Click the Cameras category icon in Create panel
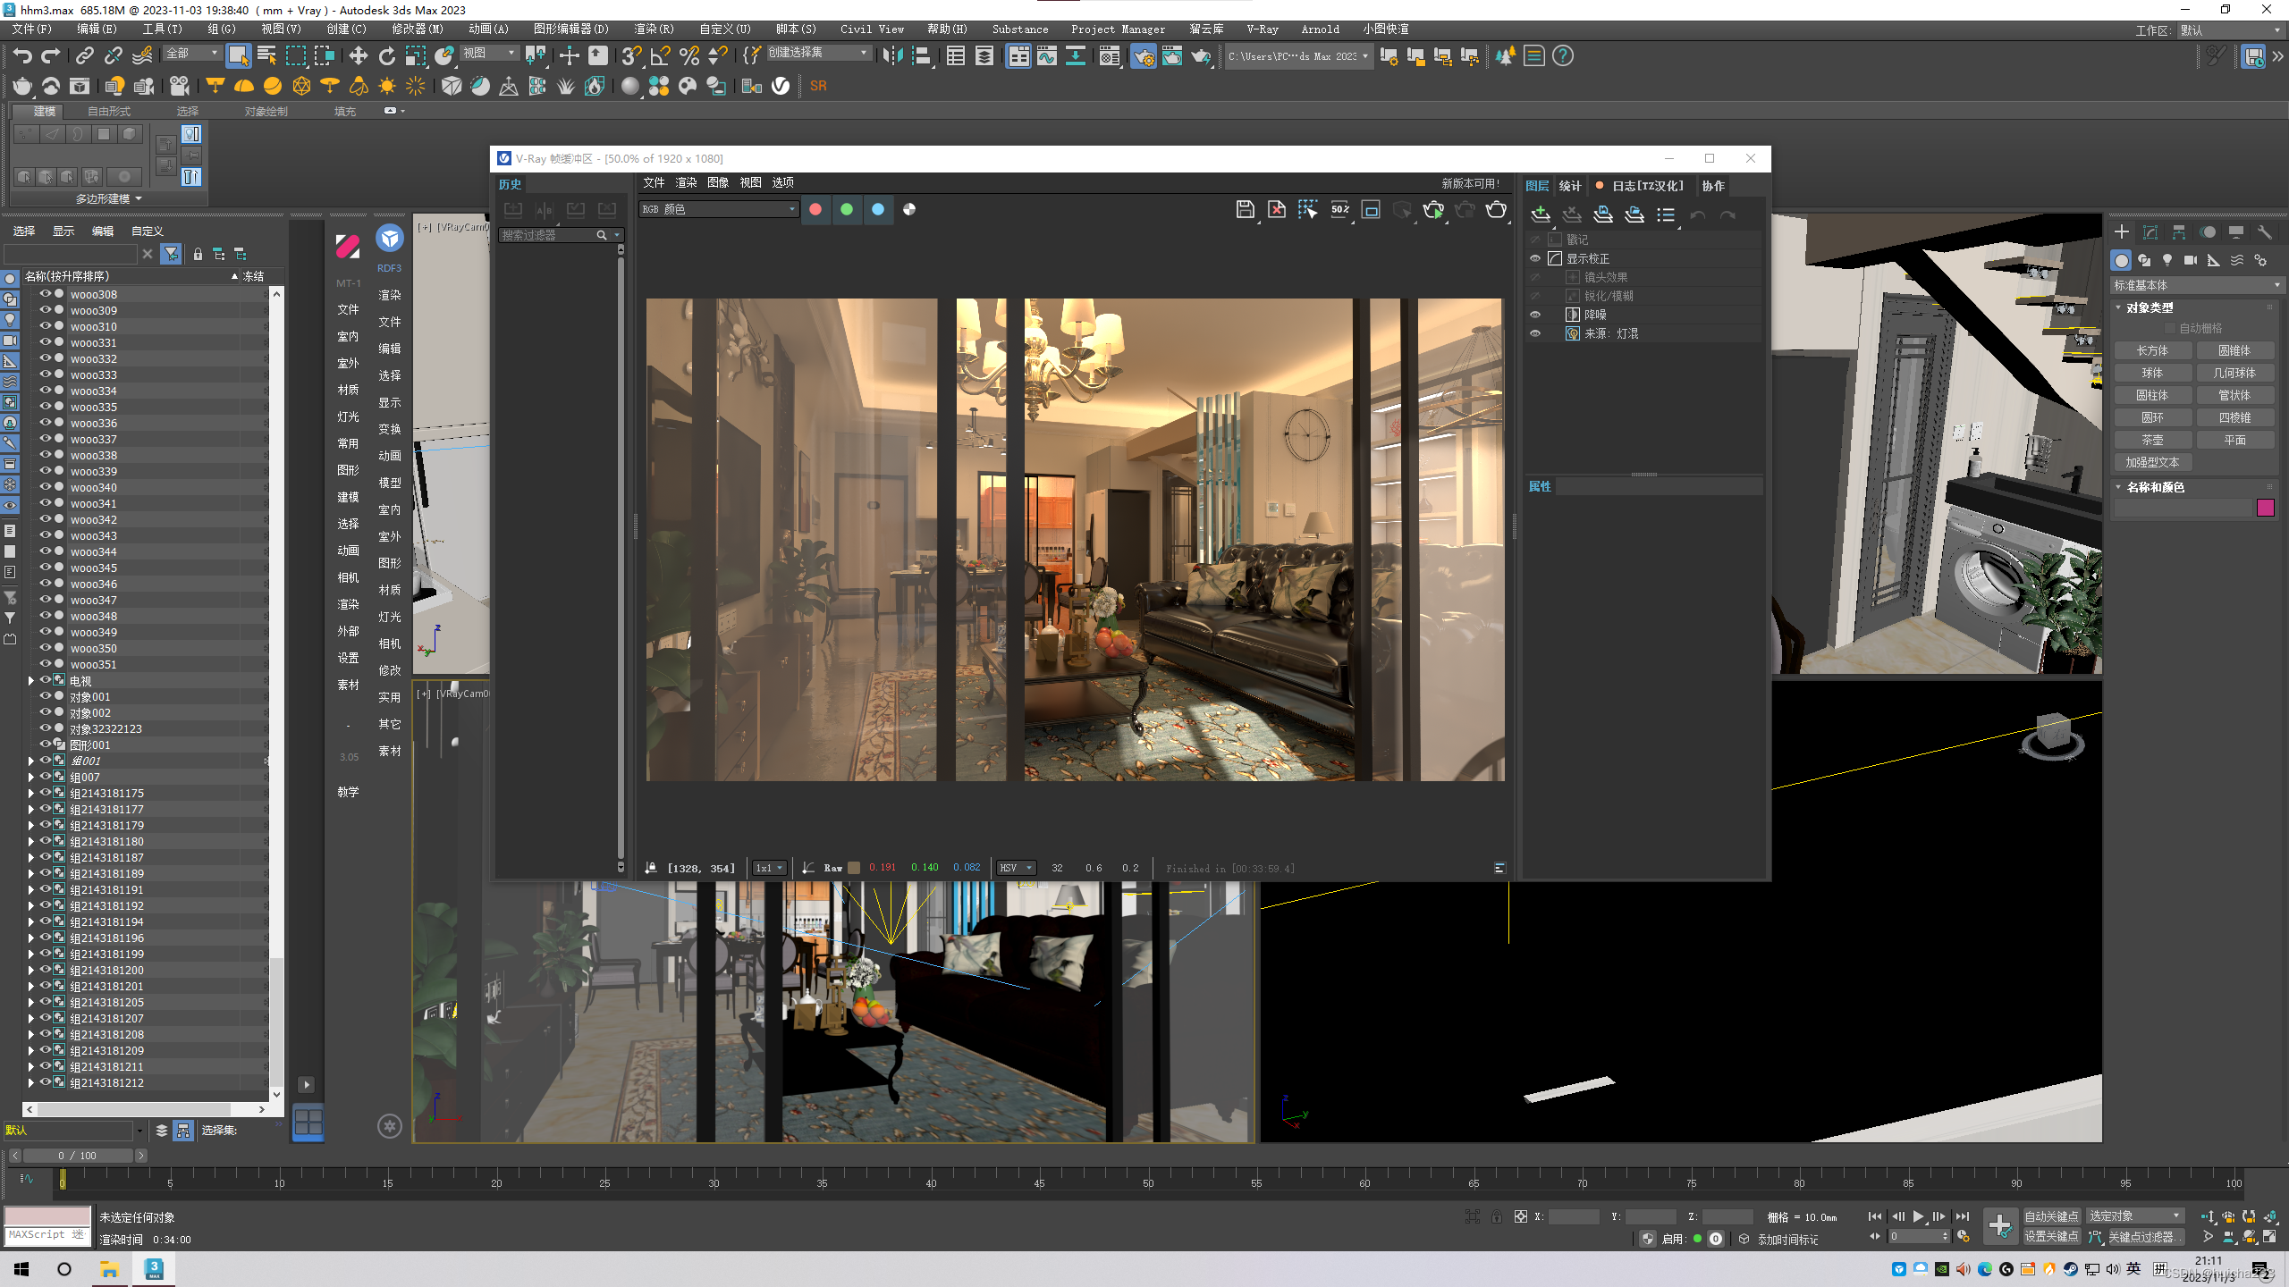The width and height of the screenshot is (2289, 1287). [2191, 260]
